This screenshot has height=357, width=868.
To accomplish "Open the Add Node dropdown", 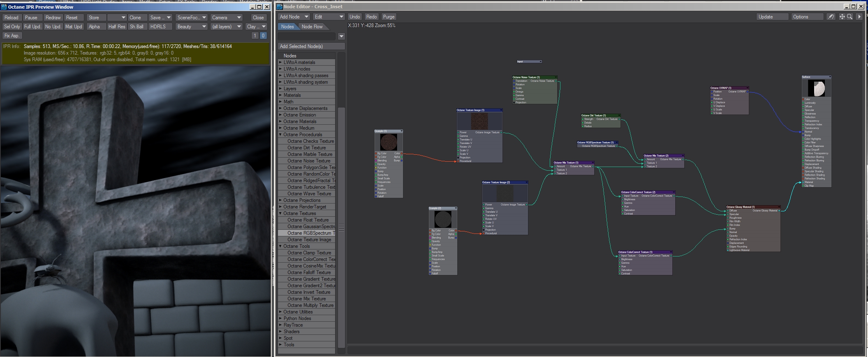I will pos(294,17).
